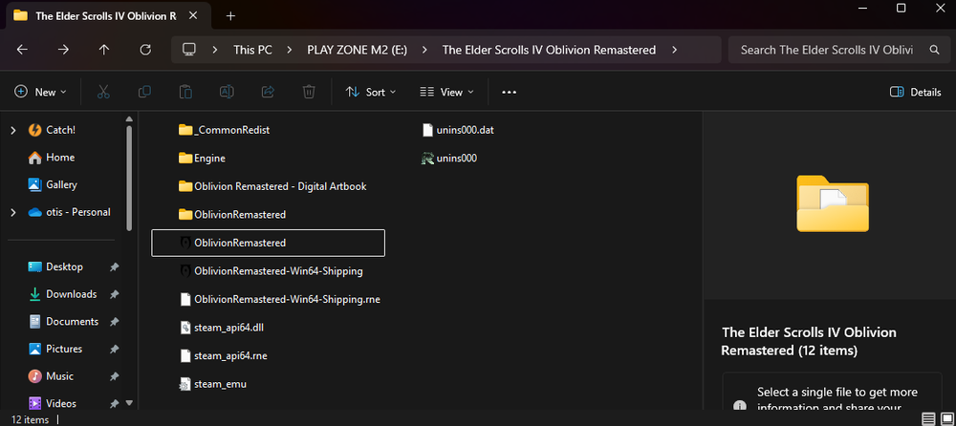Switch to details list view icon in status bar
This screenshot has width=956, height=426.
point(928,418)
